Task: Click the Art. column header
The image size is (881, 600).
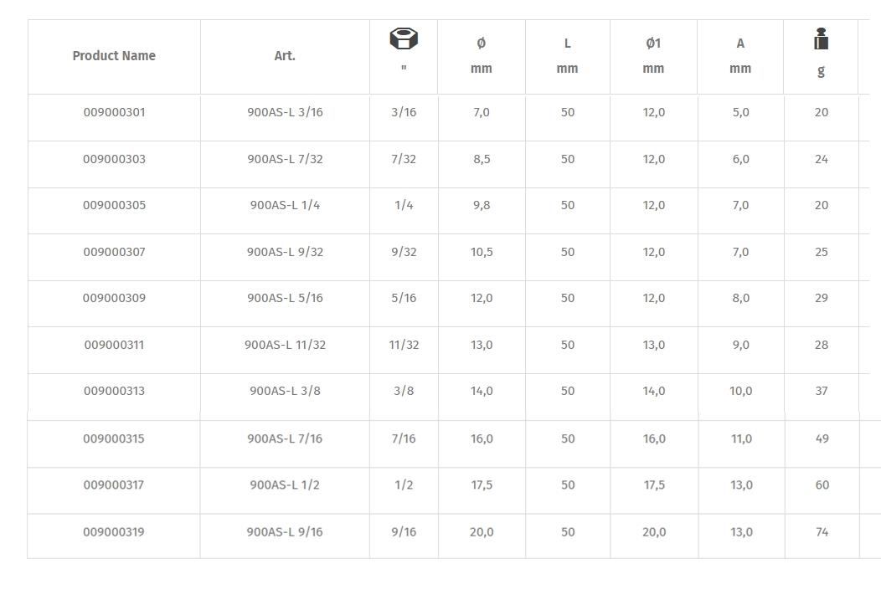Action: click(x=285, y=56)
